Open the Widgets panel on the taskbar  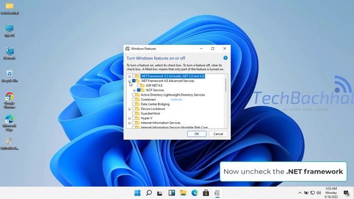(x=171, y=193)
